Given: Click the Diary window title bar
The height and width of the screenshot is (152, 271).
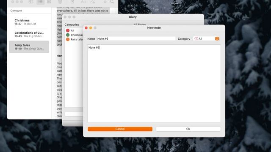Looking at the screenshot, I should pos(133,17).
